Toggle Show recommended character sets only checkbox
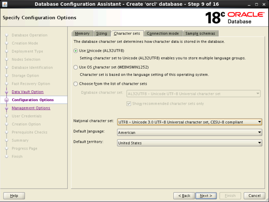The width and height of the screenshot is (269, 202). click(129, 104)
